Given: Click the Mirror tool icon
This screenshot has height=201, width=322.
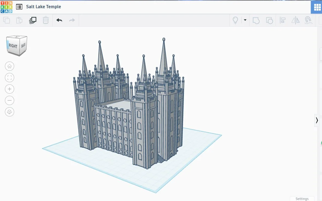Looking at the screenshot, I should tap(295, 20).
